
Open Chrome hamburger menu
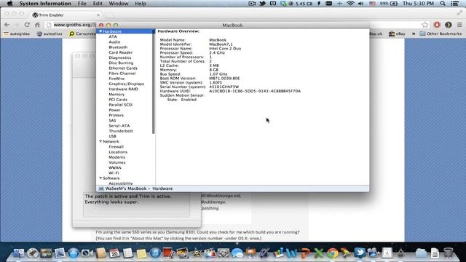pyautogui.click(x=459, y=25)
